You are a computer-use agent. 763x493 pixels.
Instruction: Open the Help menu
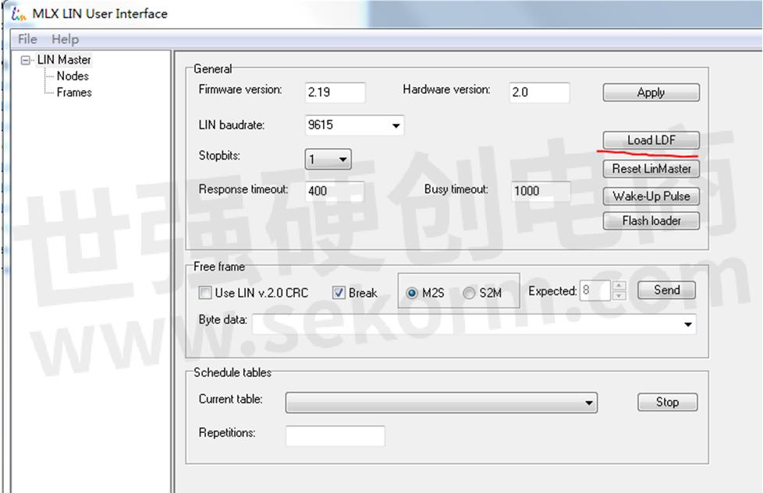coord(66,38)
